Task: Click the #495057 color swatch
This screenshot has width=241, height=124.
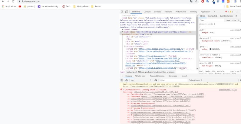Action: click(210, 49)
